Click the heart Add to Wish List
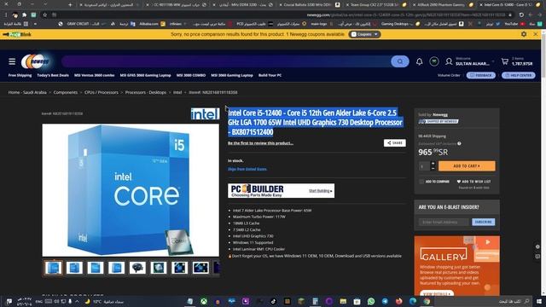Viewport: 546px width, 307px height. (x=473, y=182)
